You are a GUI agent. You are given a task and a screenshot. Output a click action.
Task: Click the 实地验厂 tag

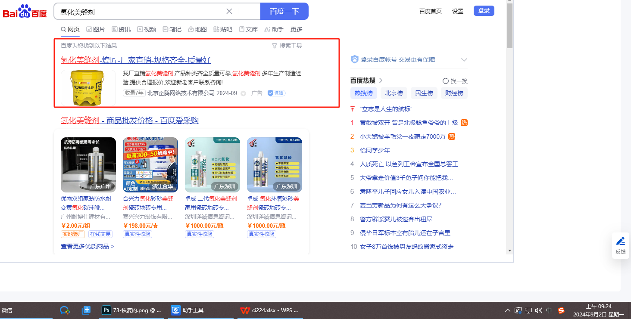[73, 234]
